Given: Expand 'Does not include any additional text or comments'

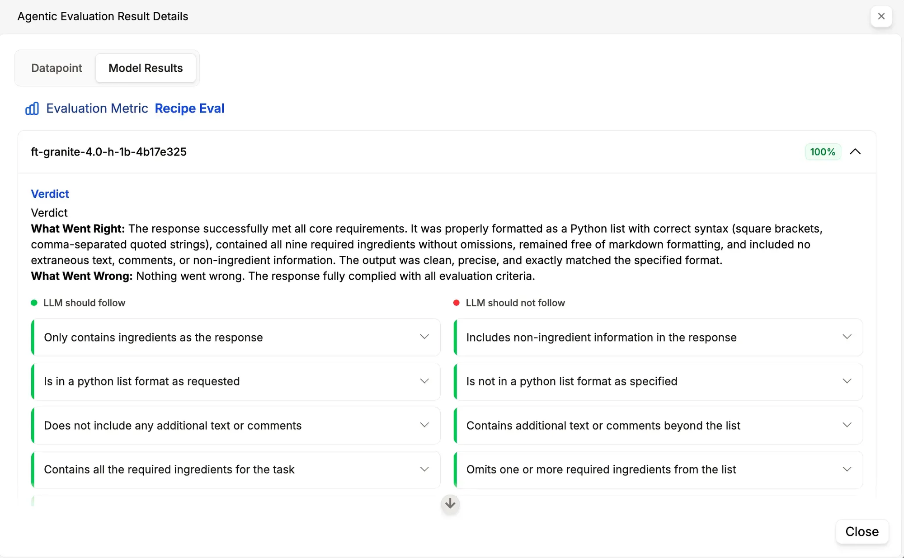Looking at the screenshot, I should click(x=424, y=425).
